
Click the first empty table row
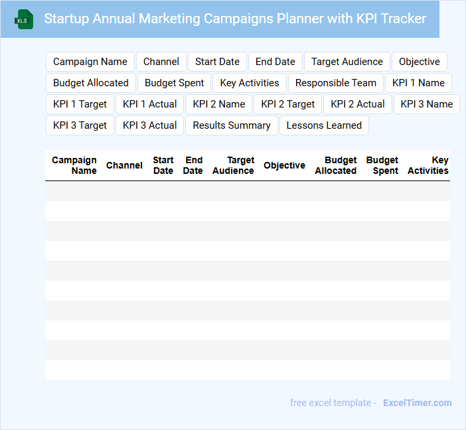pos(247,191)
